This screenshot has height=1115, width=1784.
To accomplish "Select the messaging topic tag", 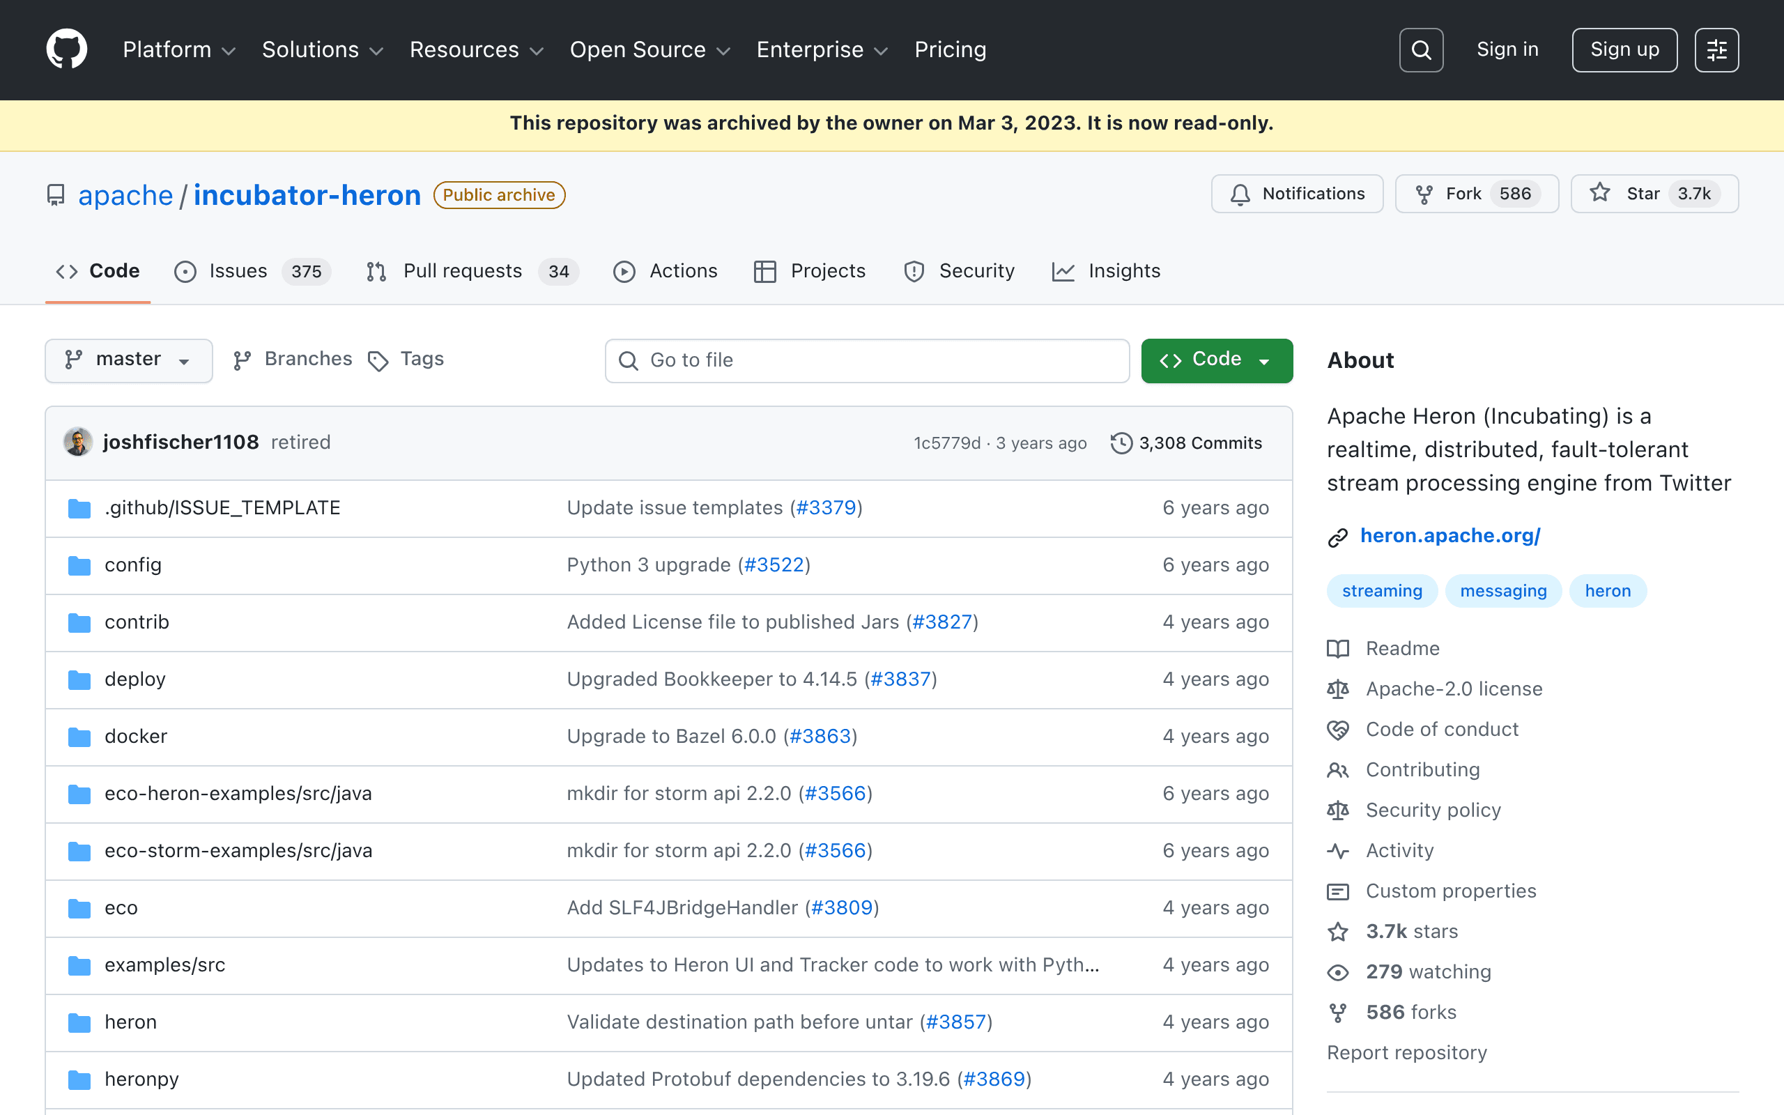I will (1503, 591).
